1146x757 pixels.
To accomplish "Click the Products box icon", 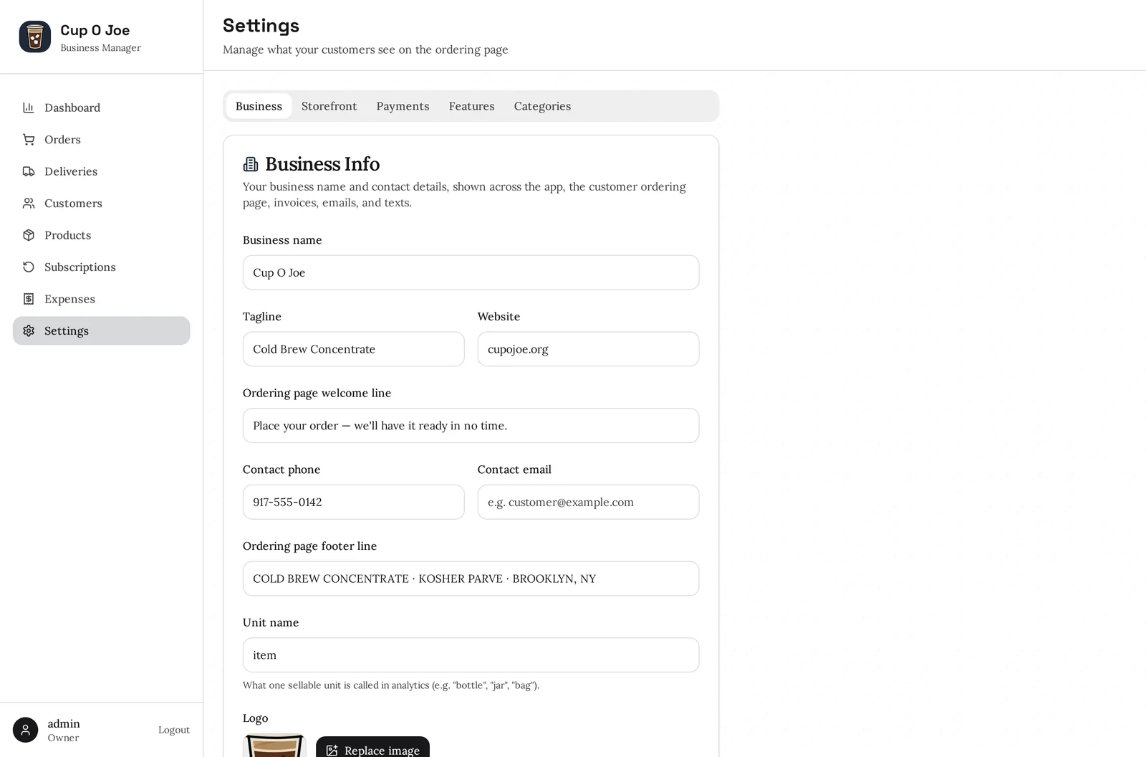I will point(29,235).
